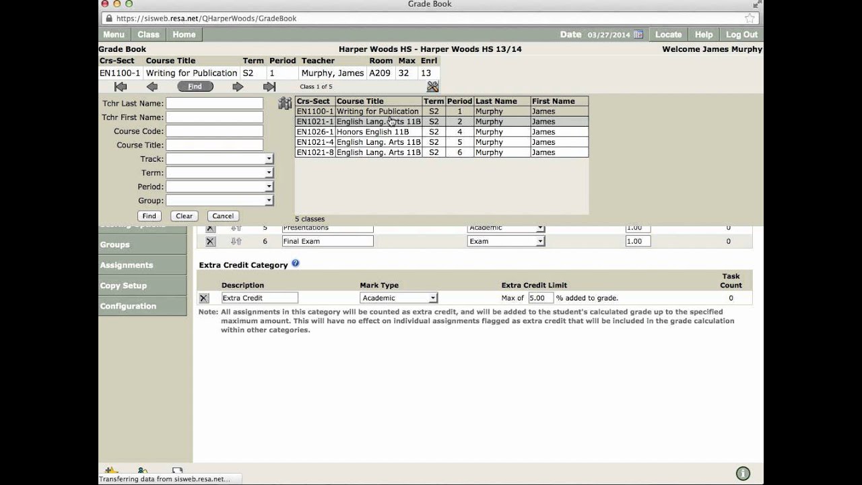Click the green info icon at bottom right
Viewport: 862px width, 485px height.
click(743, 474)
